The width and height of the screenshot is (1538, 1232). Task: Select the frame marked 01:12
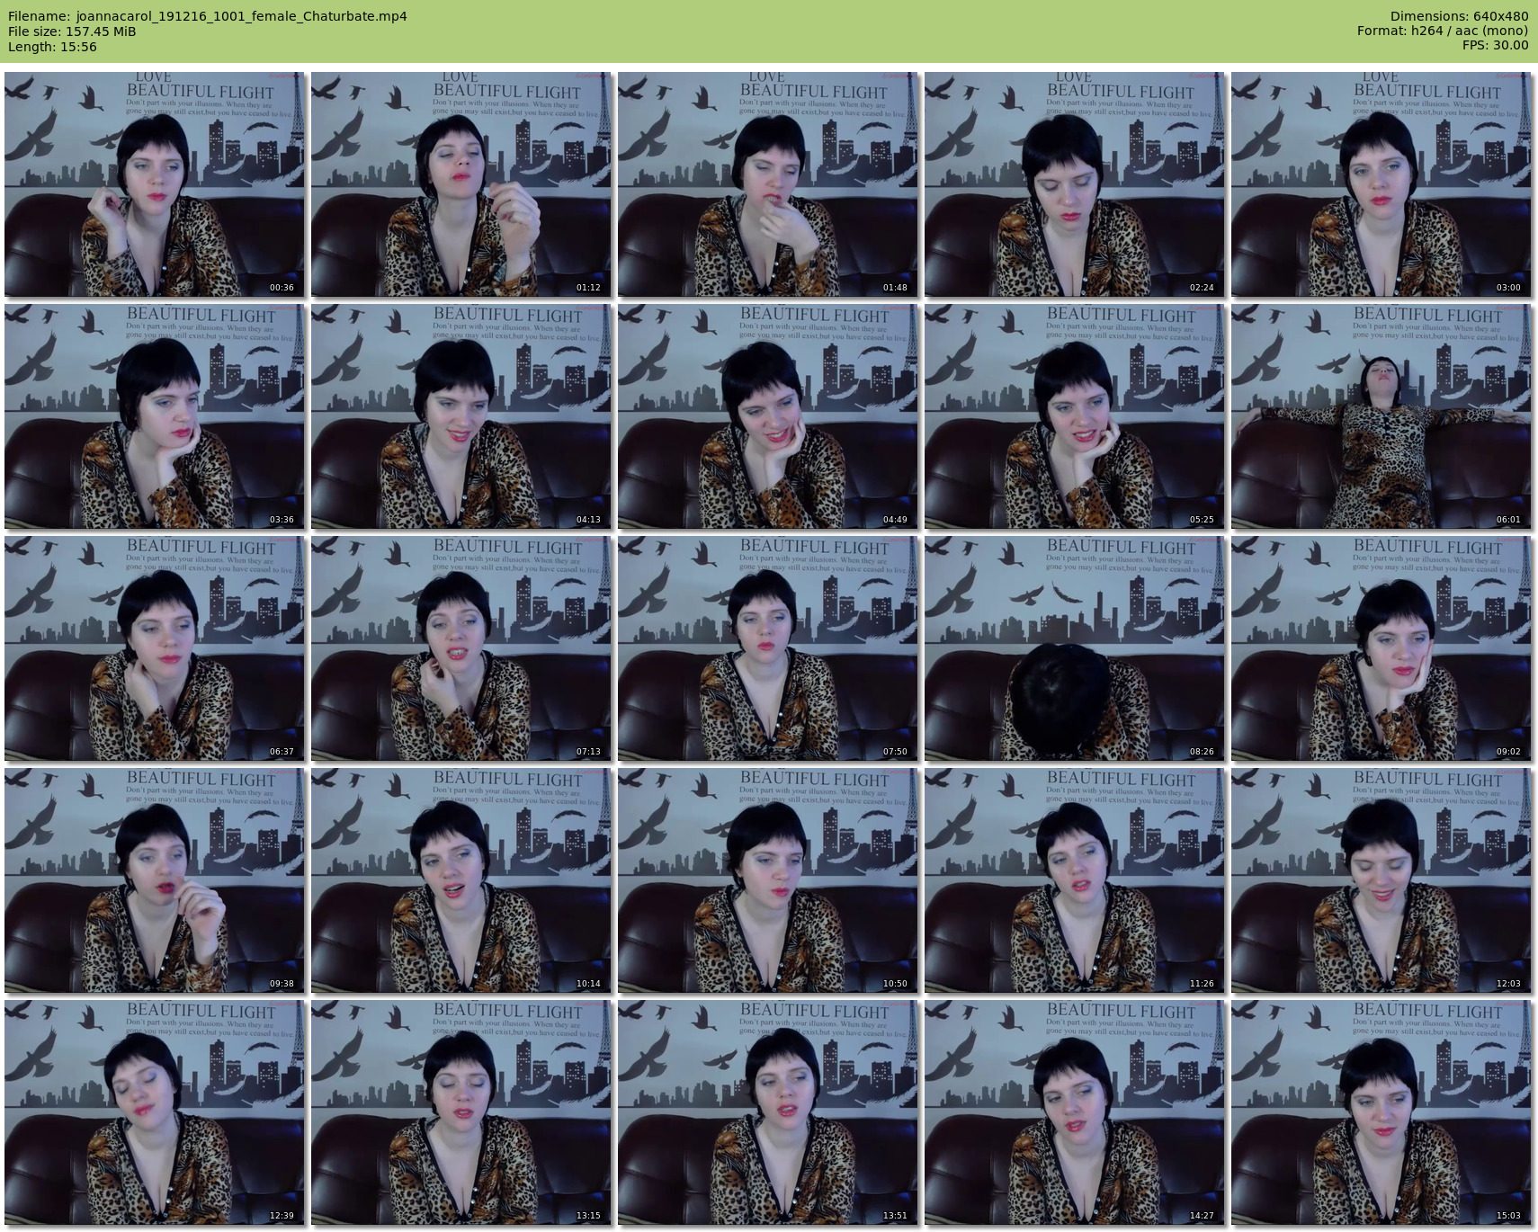pyautogui.click(x=461, y=184)
